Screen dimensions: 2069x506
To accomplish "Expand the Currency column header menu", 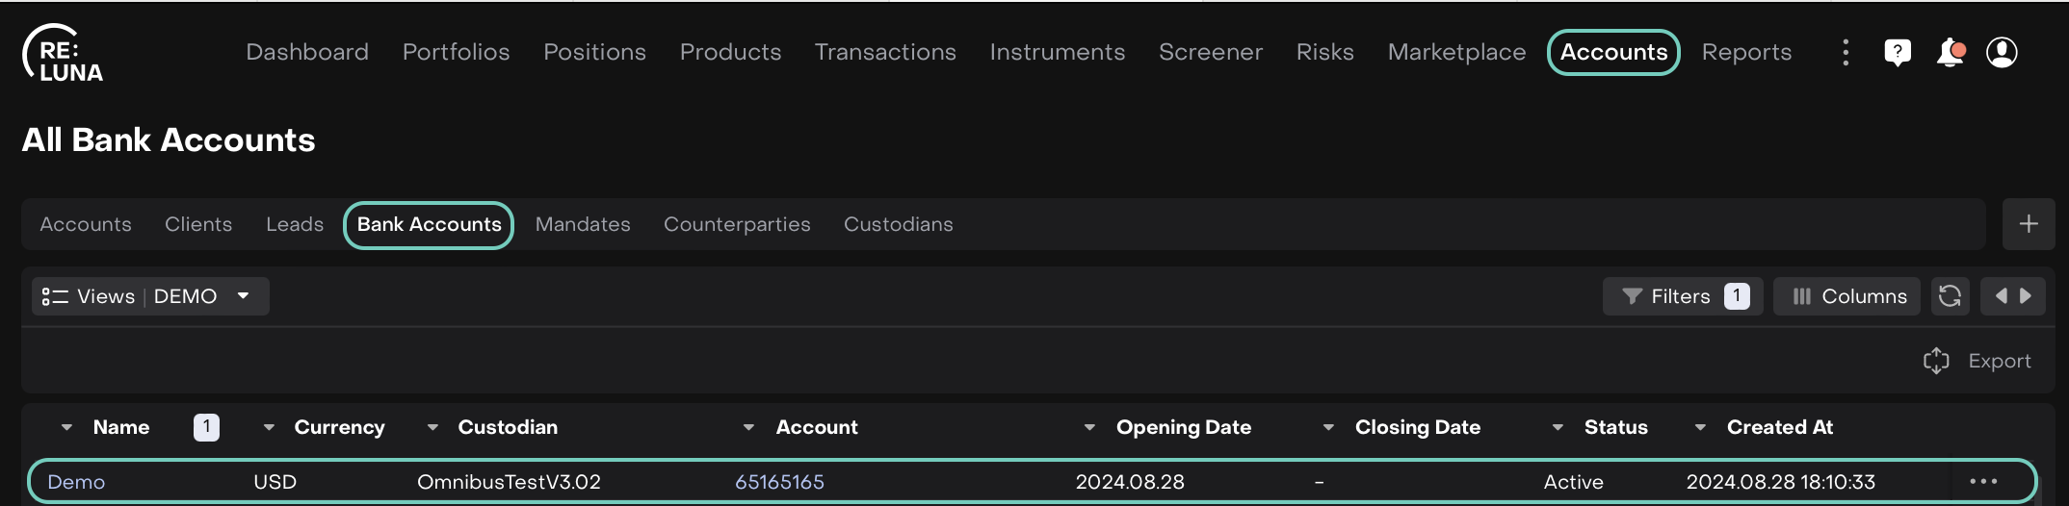I will tap(269, 427).
